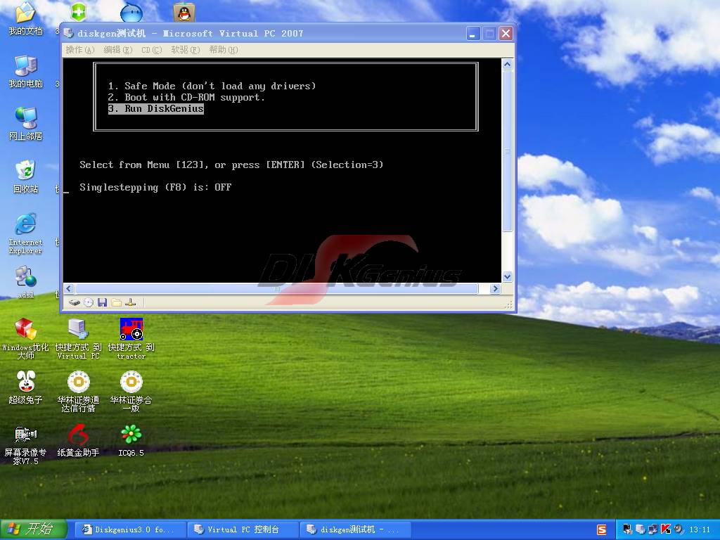This screenshot has height=540, width=720.
Task: Launch 屏幕录像专家V7.5 icon
Action: (x=26, y=444)
